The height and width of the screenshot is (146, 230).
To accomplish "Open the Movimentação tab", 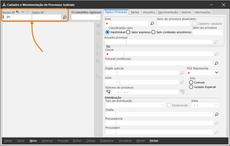I will pos(168,12).
